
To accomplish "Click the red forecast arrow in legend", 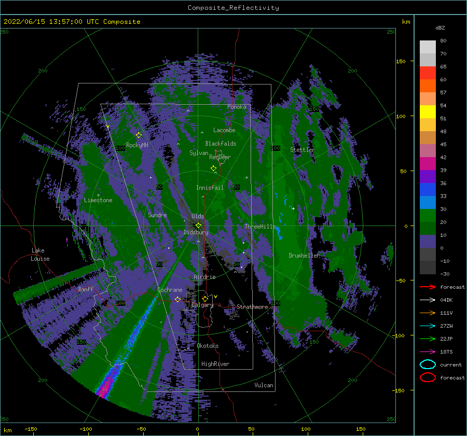I will coord(428,287).
